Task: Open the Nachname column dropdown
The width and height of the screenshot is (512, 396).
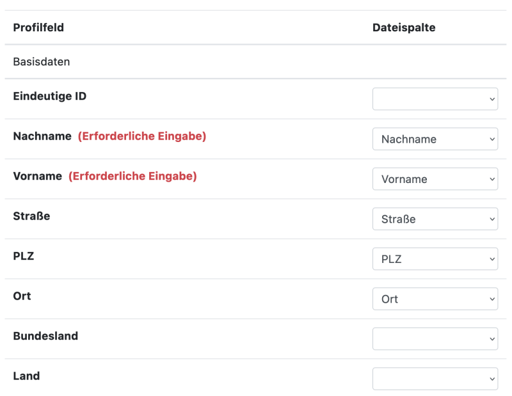Action: [435, 139]
